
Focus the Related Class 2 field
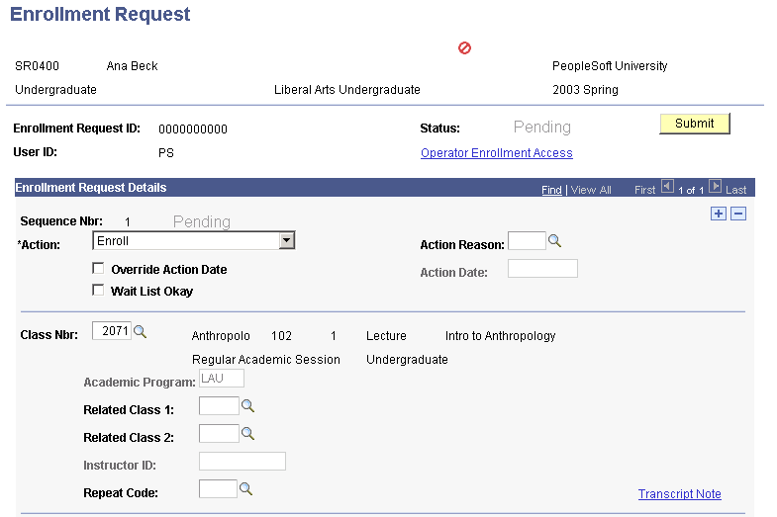(x=219, y=434)
